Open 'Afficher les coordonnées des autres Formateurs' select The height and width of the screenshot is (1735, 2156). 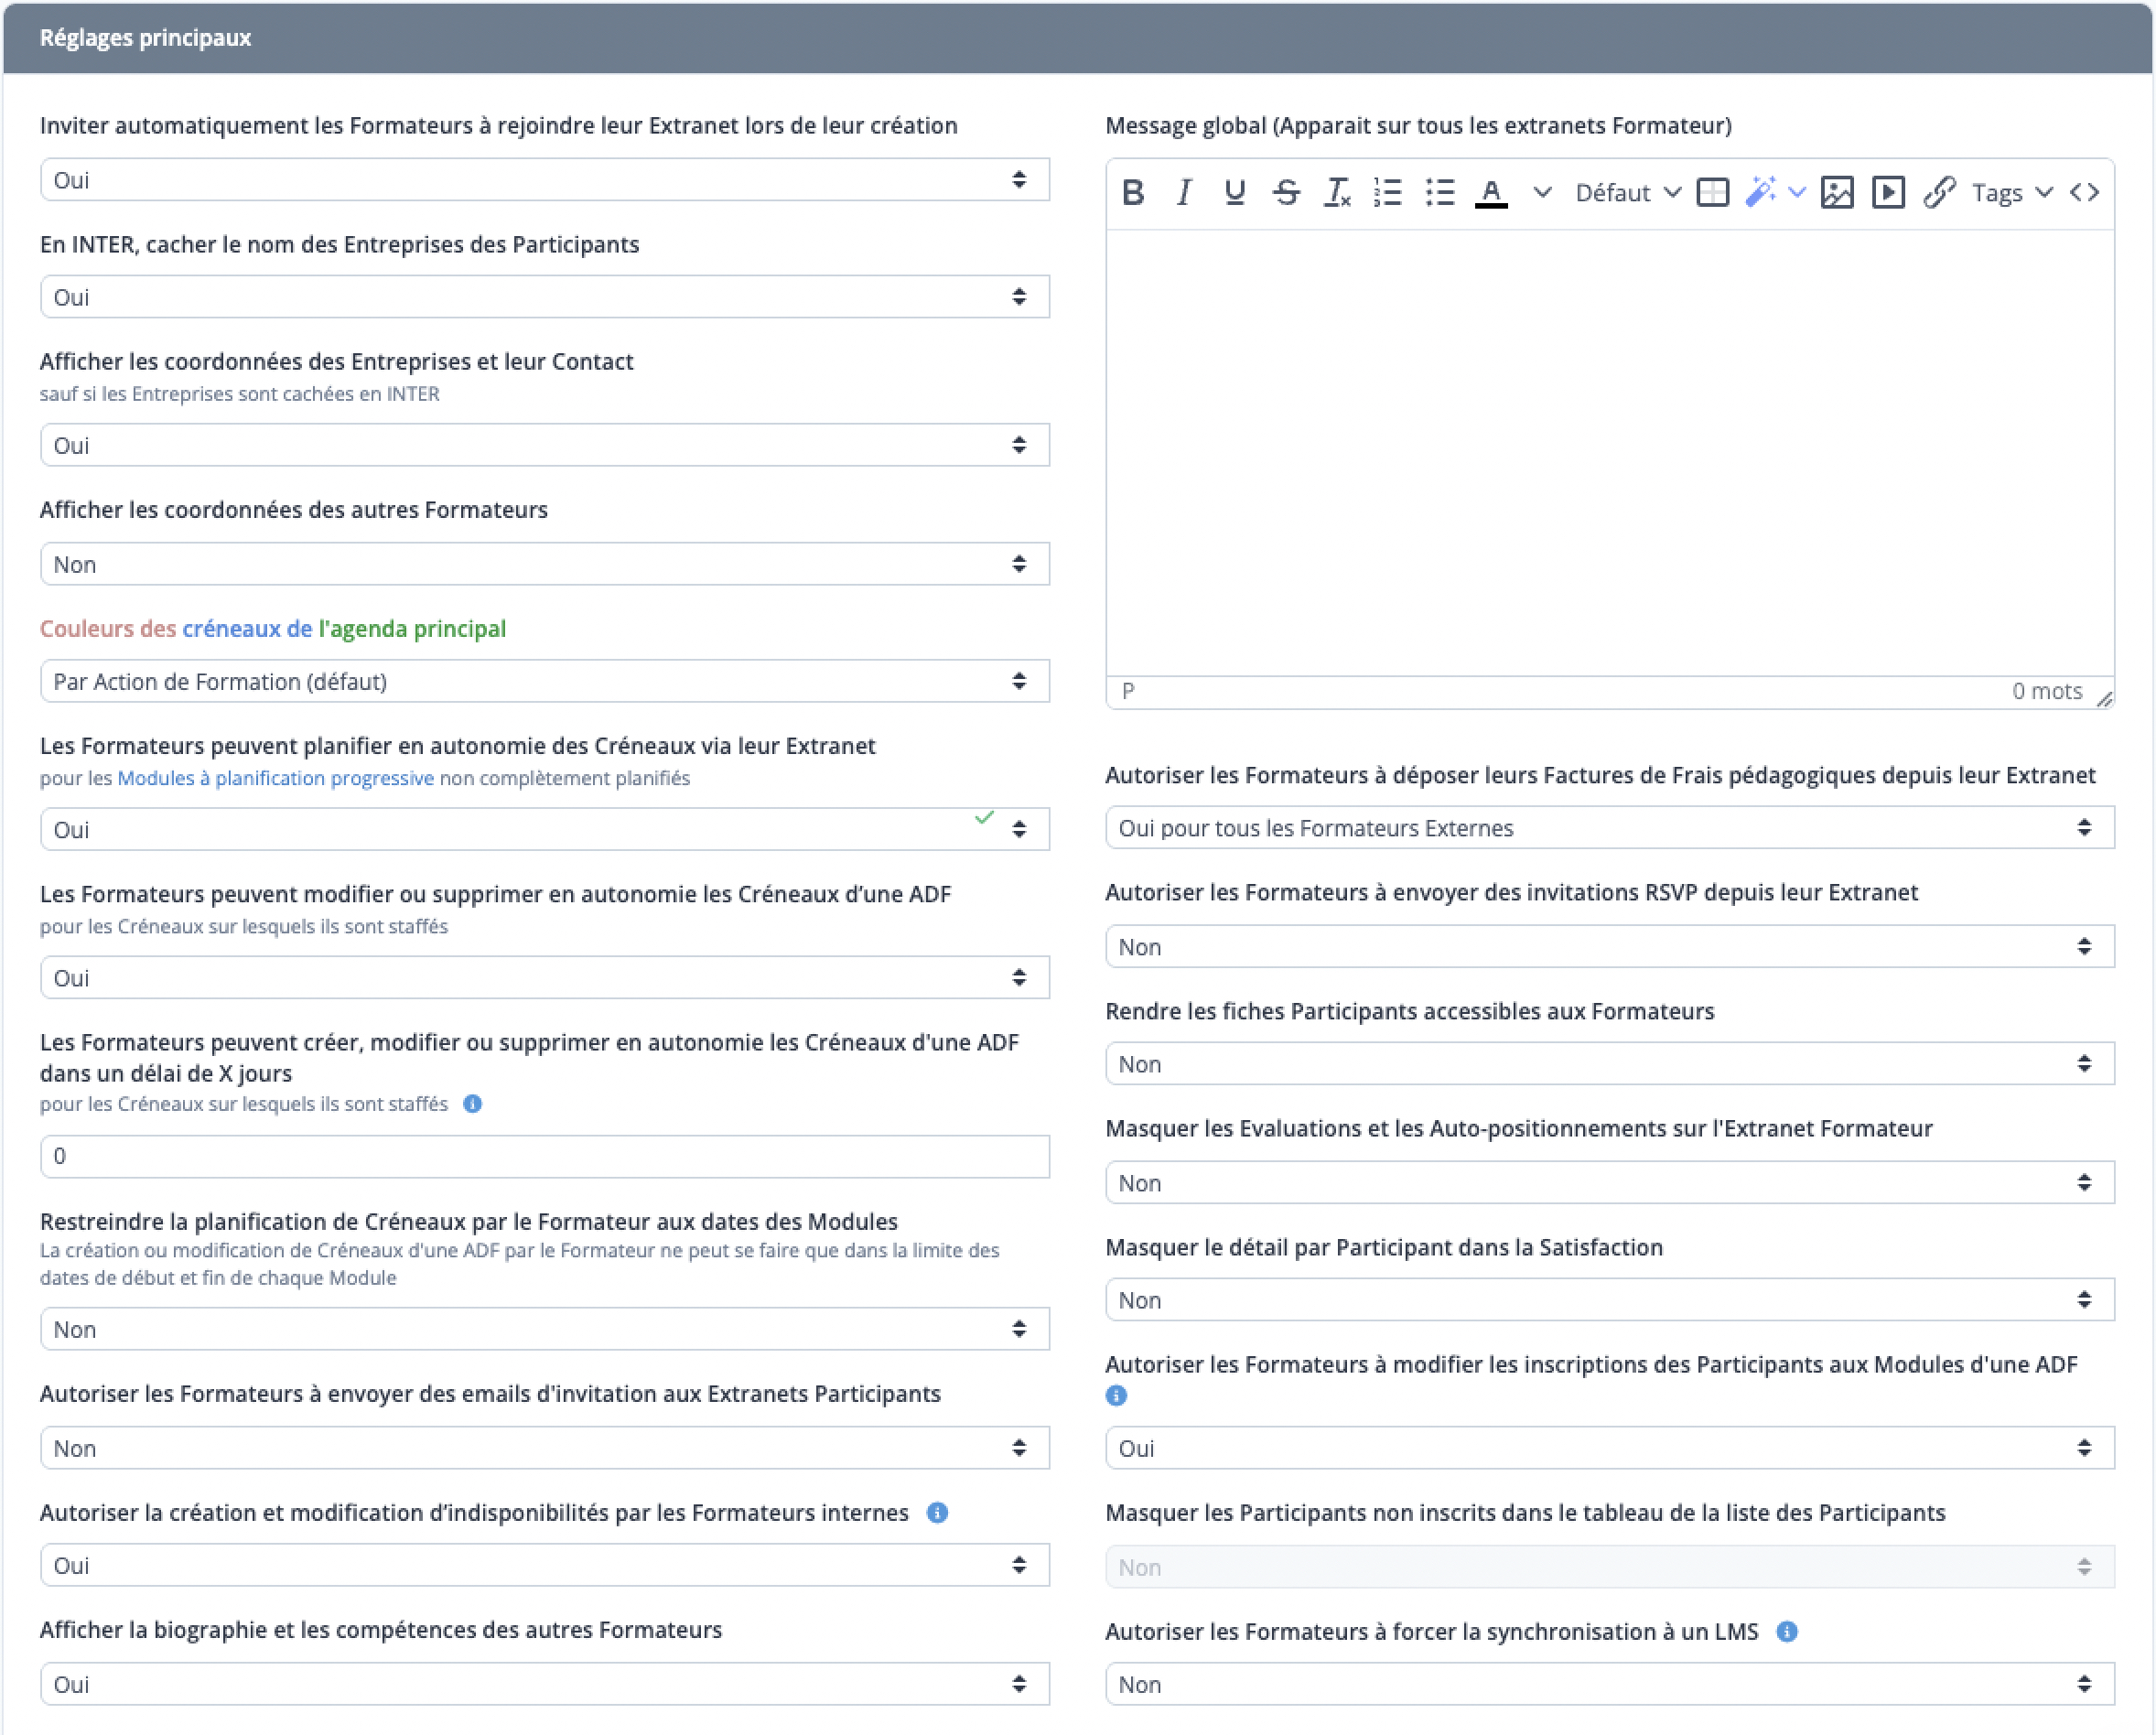(544, 564)
